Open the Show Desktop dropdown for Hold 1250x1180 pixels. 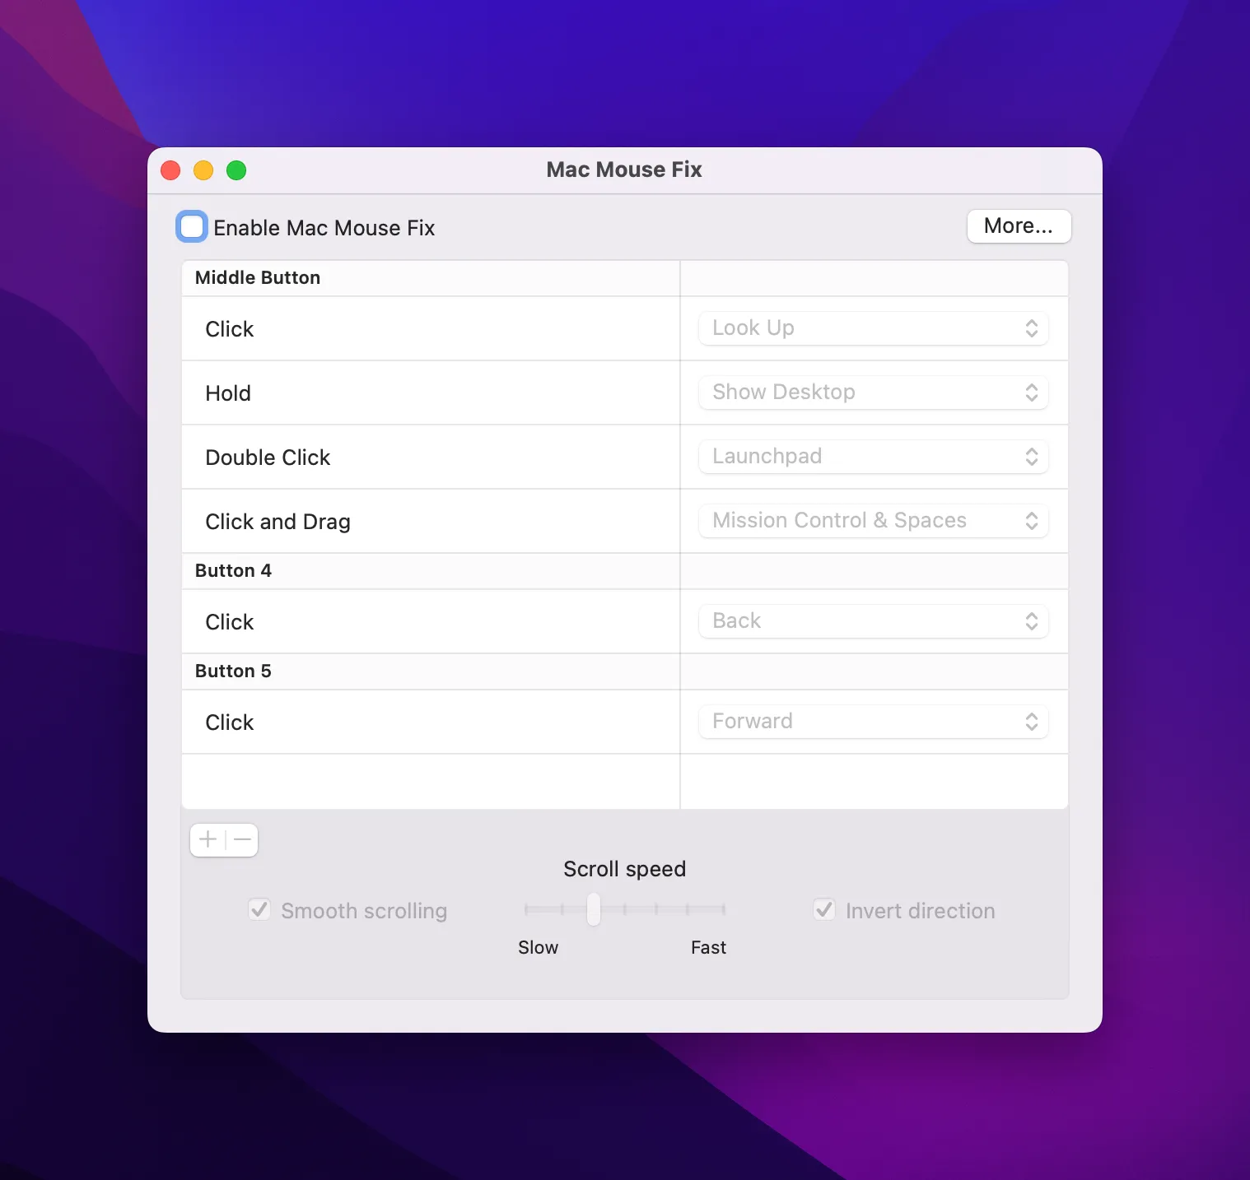[873, 393]
